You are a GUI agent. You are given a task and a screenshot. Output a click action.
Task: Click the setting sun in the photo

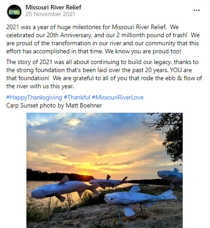pos(85,174)
